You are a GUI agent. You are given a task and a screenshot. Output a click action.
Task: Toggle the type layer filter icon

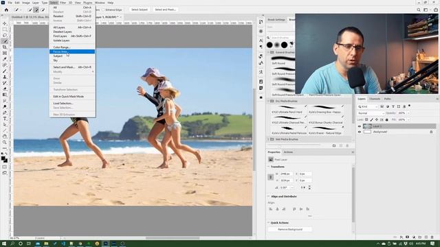tap(393, 106)
